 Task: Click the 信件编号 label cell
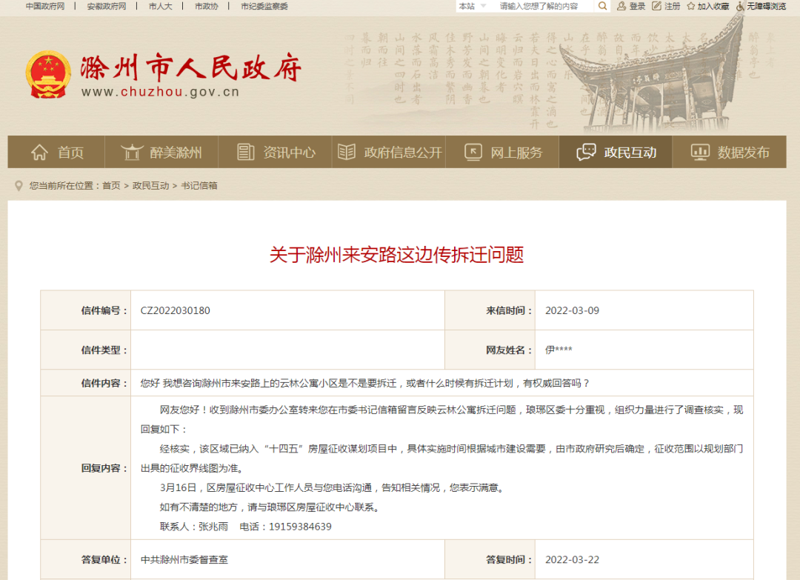(86, 310)
